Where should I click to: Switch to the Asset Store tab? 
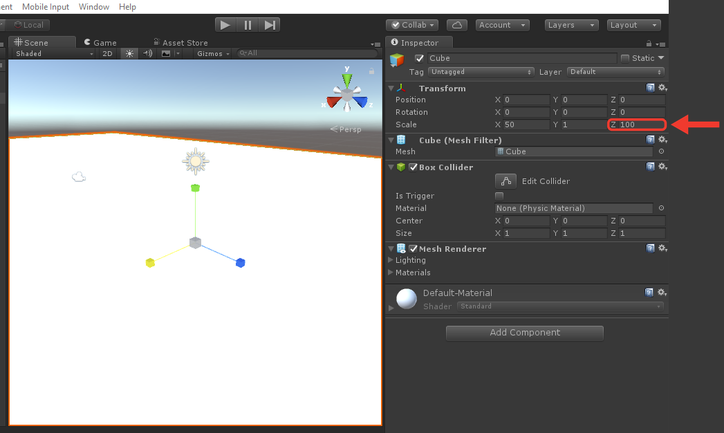click(180, 42)
